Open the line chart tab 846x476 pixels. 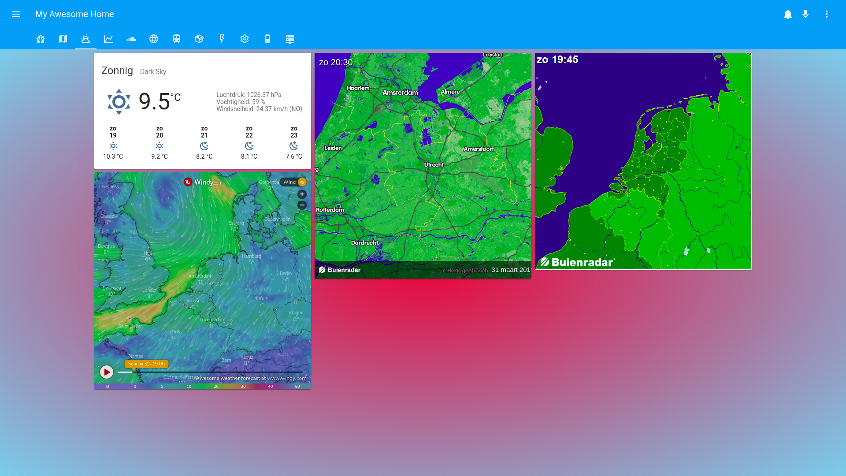tap(108, 39)
